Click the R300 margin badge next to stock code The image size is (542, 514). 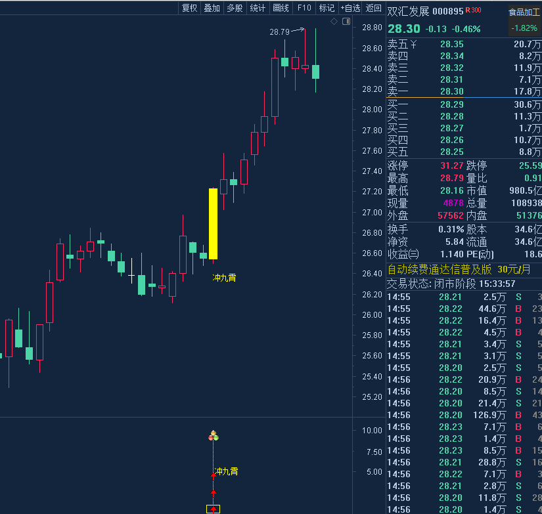[x=473, y=11]
